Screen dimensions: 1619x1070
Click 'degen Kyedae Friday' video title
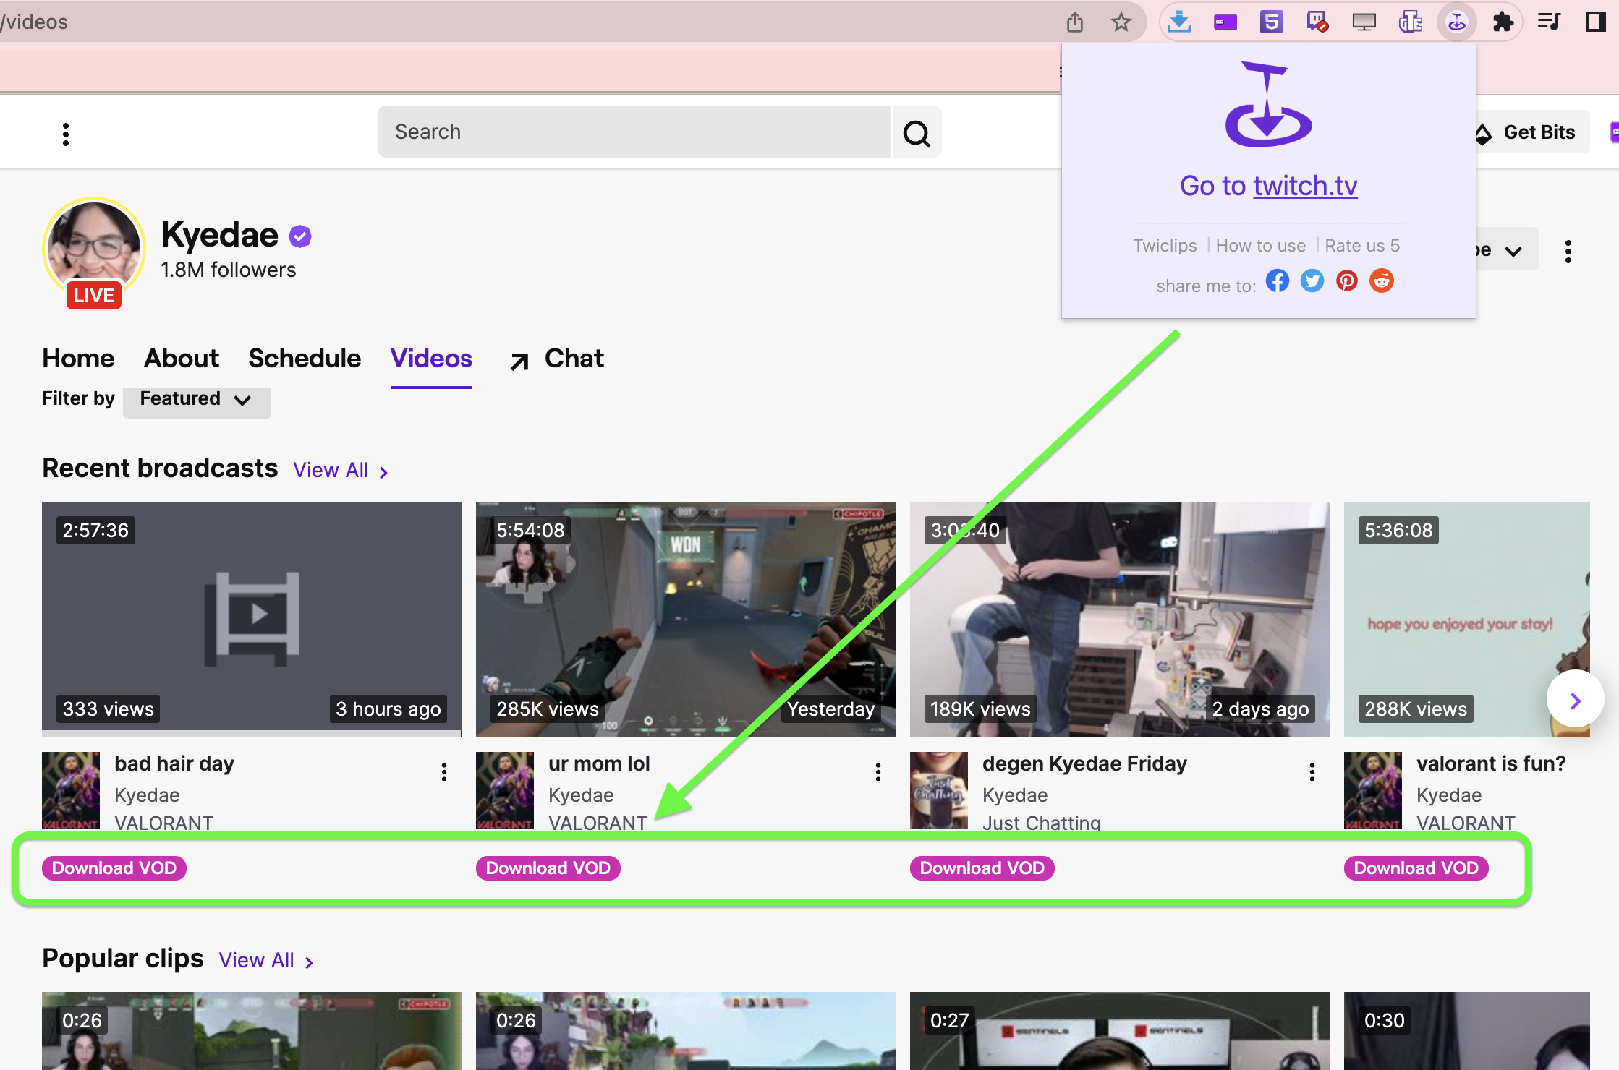tap(1084, 763)
